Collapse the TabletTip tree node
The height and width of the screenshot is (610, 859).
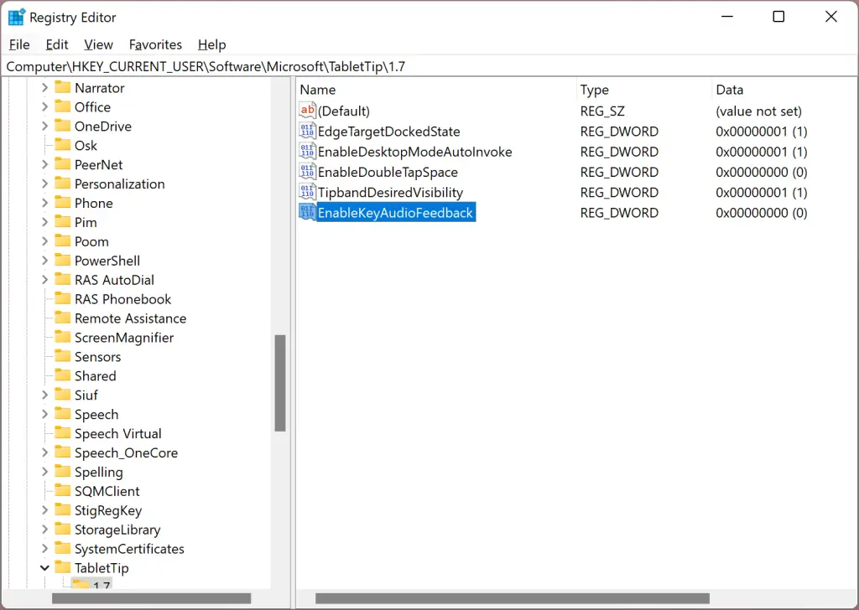click(x=45, y=567)
